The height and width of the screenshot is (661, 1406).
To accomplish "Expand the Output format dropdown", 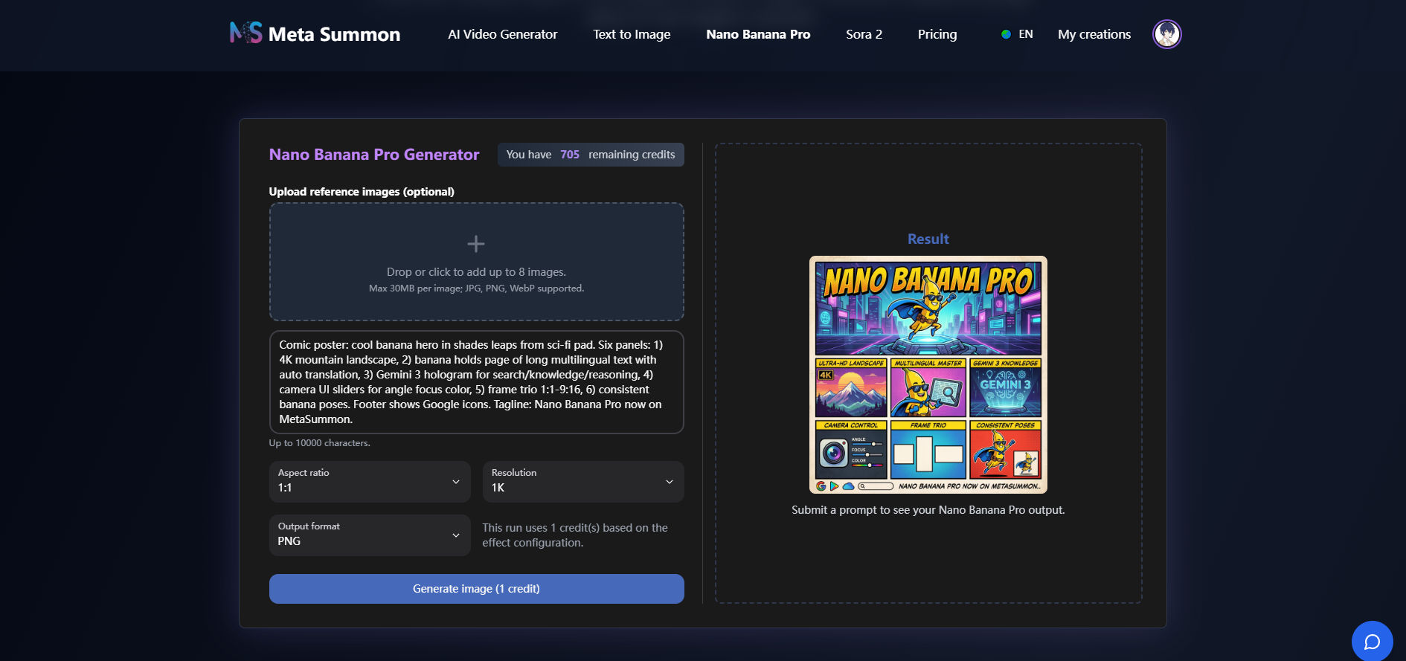I will 370,535.
